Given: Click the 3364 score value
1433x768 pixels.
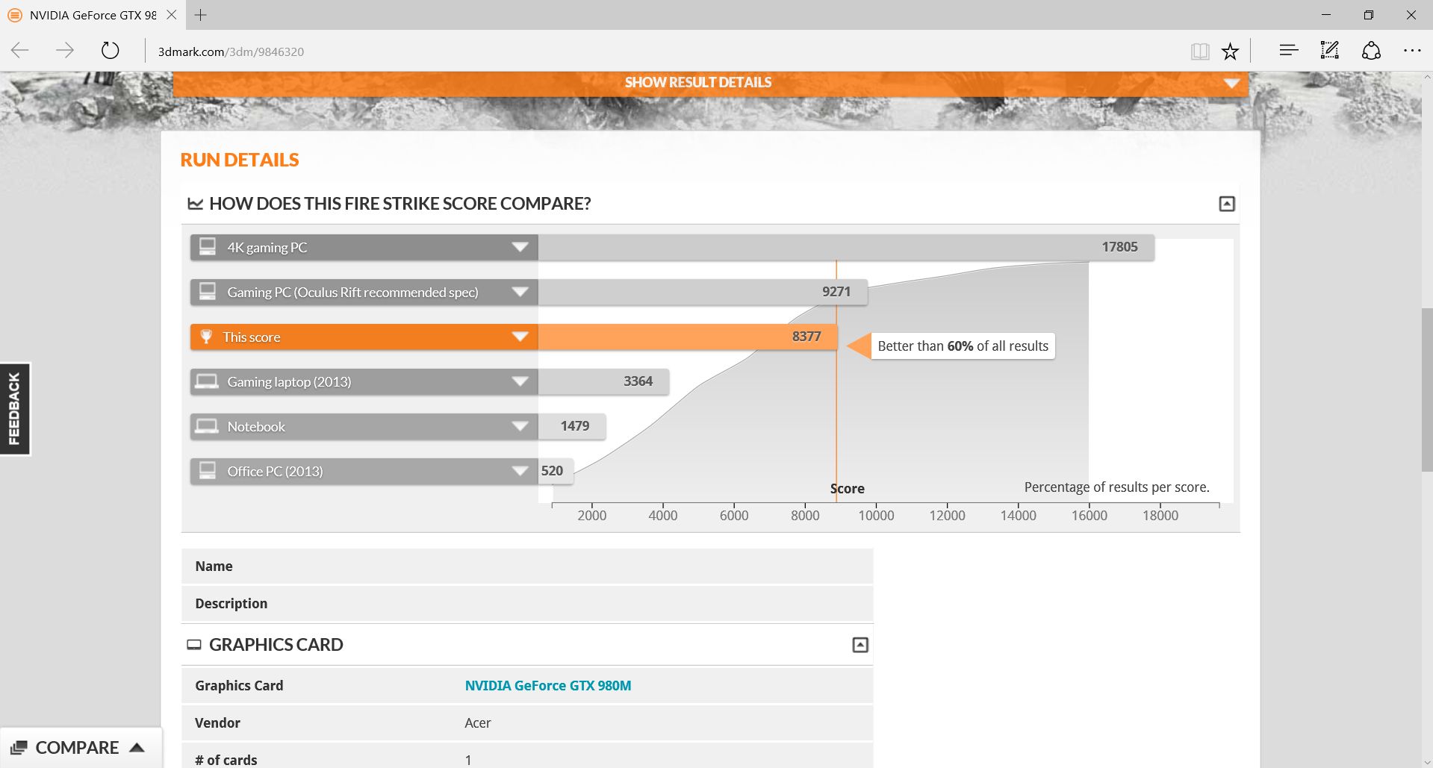Looking at the screenshot, I should (x=638, y=381).
